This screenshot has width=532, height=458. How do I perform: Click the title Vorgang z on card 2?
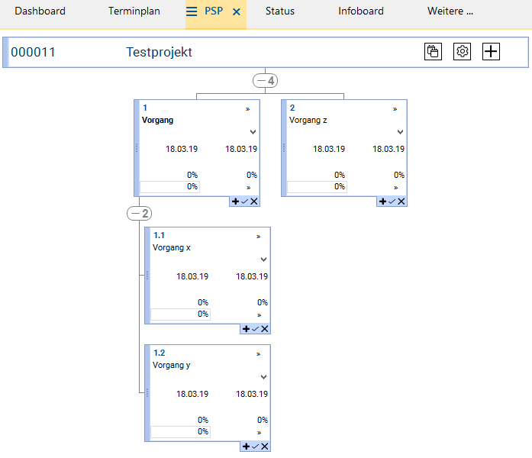tap(308, 120)
